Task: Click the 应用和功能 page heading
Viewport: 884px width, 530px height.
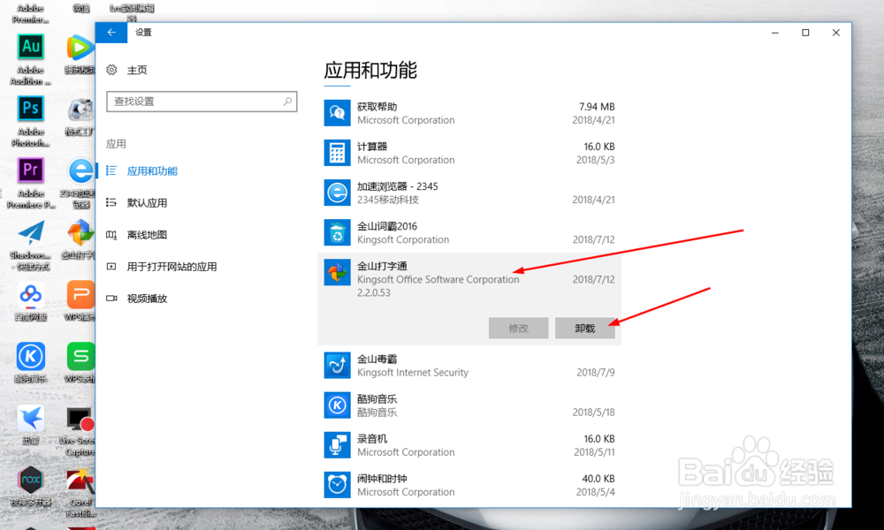Action: tap(370, 71)
